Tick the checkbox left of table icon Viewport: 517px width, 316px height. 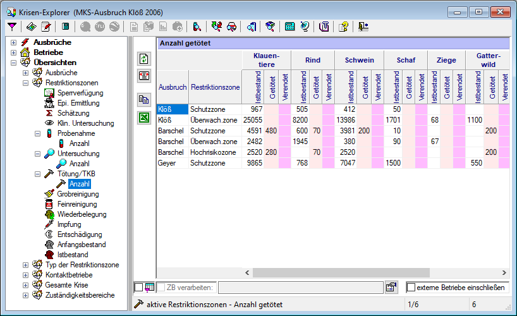point(139,288)
